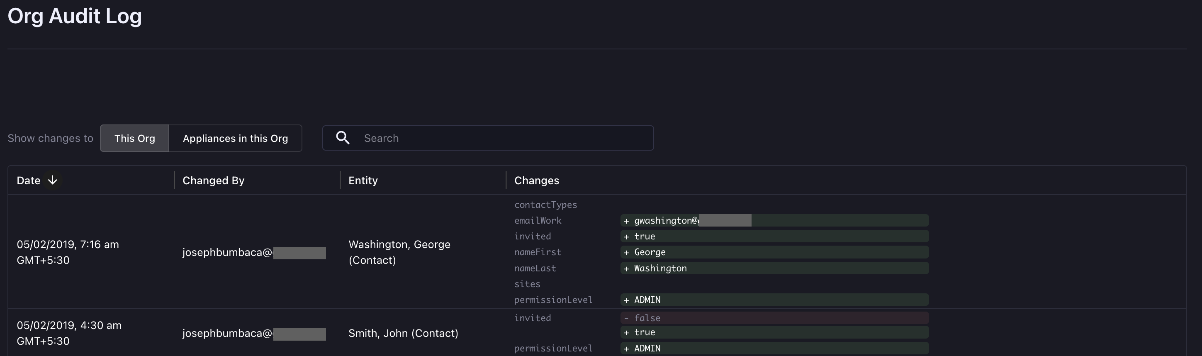
Task: Click the Show changes to label
Action: coord(51,138)
